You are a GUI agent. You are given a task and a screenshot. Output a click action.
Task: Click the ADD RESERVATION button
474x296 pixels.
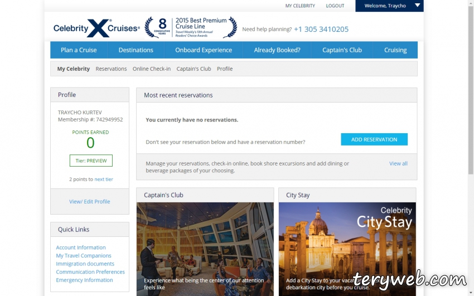pyautogui.click(x=374, y=139)
